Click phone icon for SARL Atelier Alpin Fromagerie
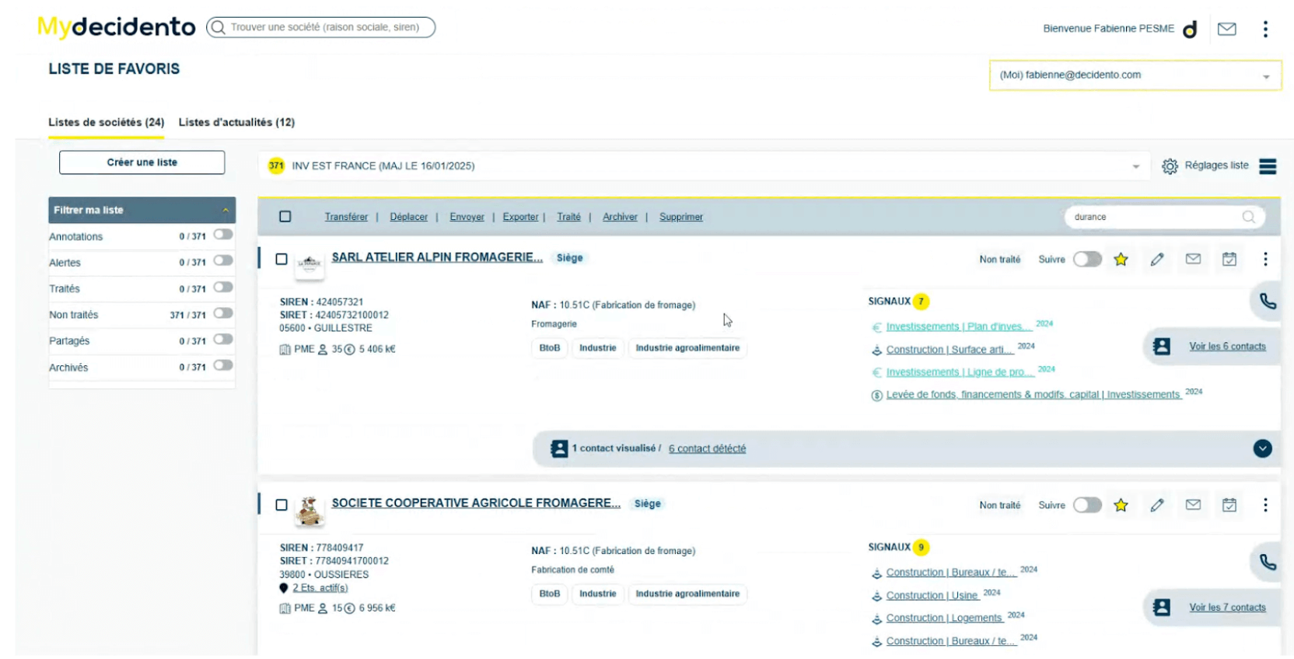The height and width of the screenshot is (659, 1294). [1268, 302]
